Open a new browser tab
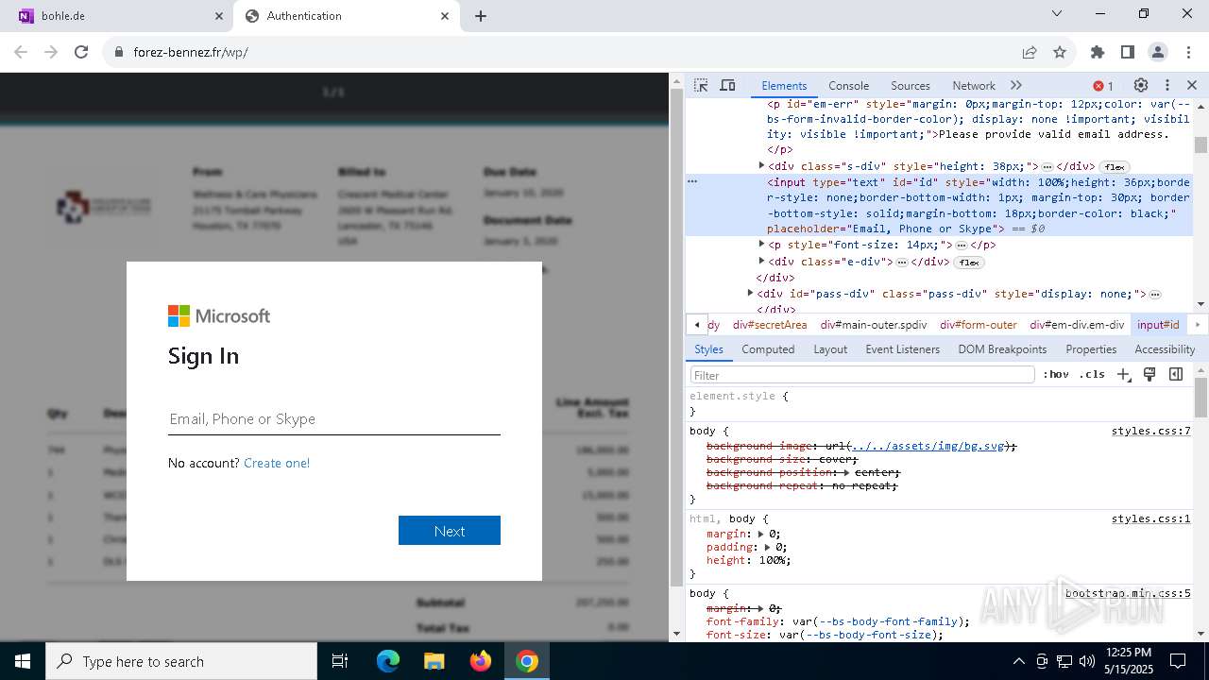Screen dimensions: 1209x680 click(481, 16)
